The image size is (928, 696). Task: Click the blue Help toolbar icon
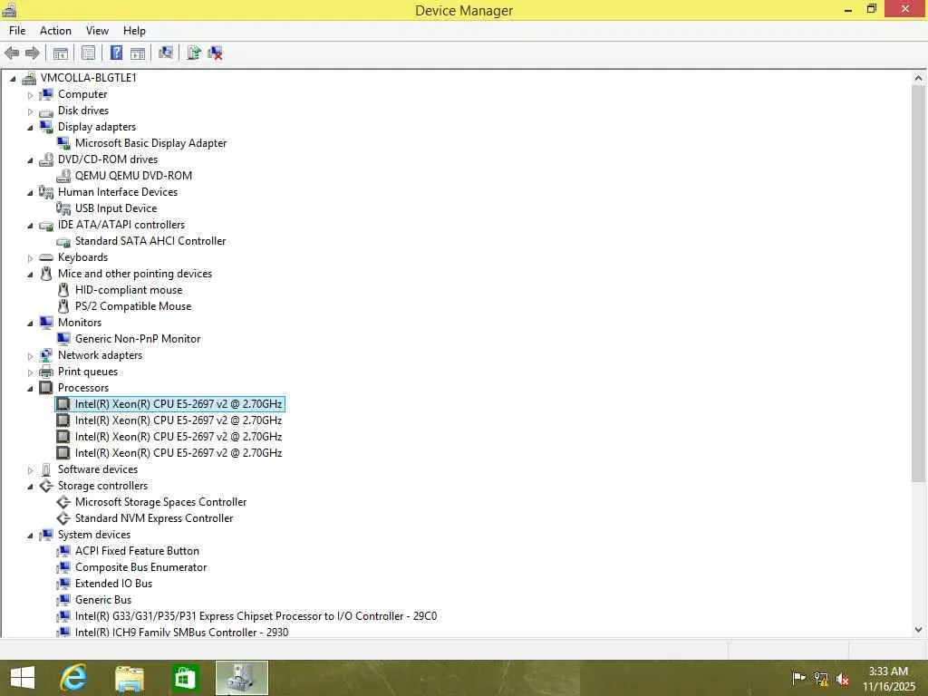tap(117, 53)
